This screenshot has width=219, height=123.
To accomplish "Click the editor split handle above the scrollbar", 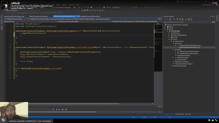I will 158,24.
